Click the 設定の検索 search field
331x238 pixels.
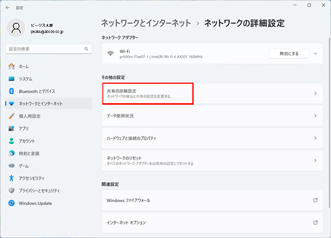point(44,49)
